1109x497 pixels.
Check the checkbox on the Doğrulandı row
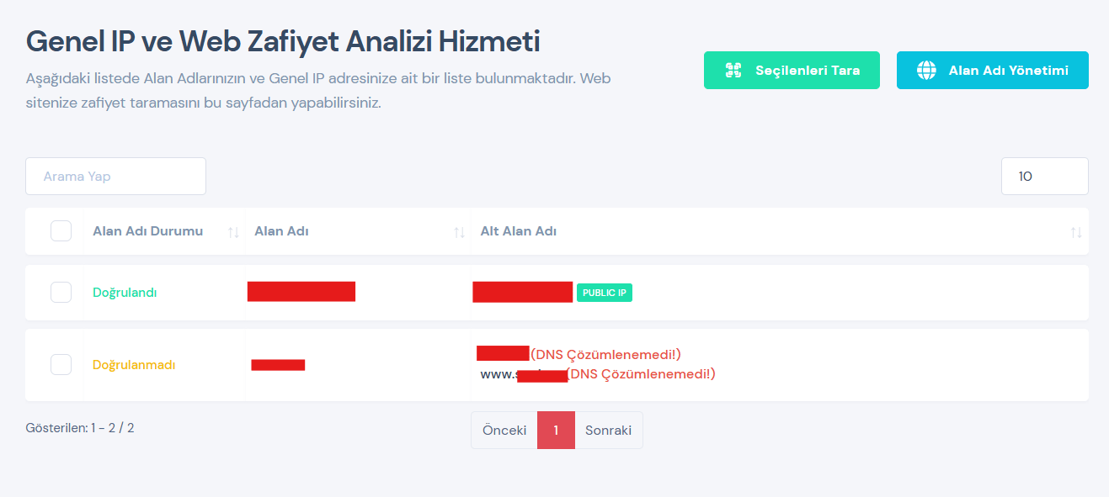[61, 292]
